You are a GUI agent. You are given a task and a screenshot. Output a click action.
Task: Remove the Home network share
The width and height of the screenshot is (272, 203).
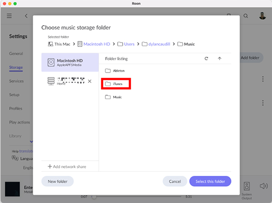(x=90, y=81)
